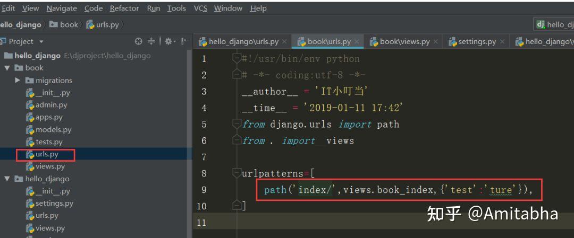Fold the import block on line 5
The width and height of the screenshot is (574, 238).
tap(237, 124)
